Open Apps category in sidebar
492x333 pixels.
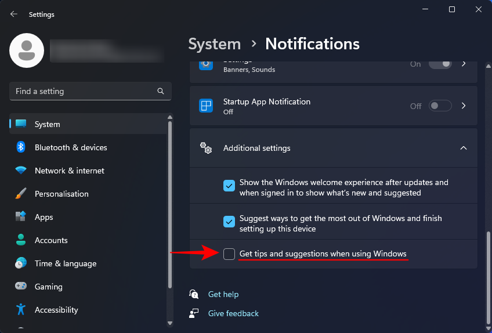(88, 216)
